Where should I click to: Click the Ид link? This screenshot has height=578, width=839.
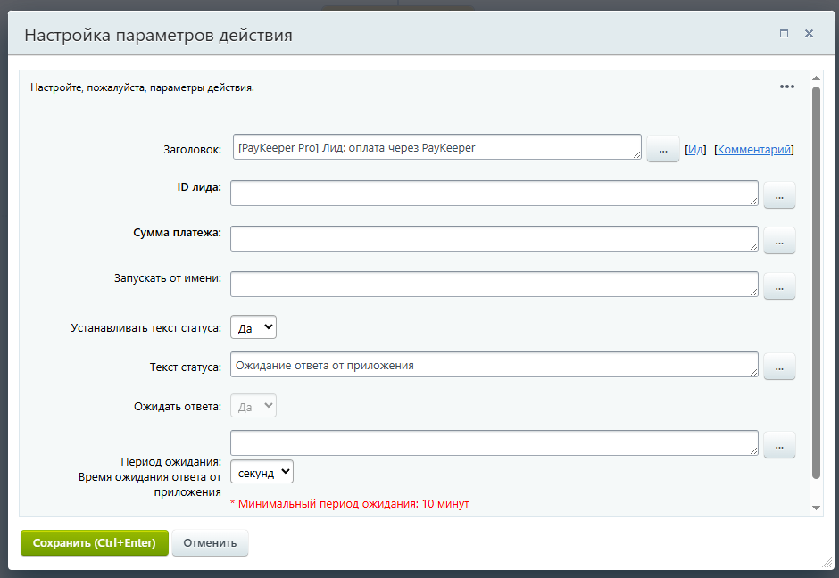(696, 150)
